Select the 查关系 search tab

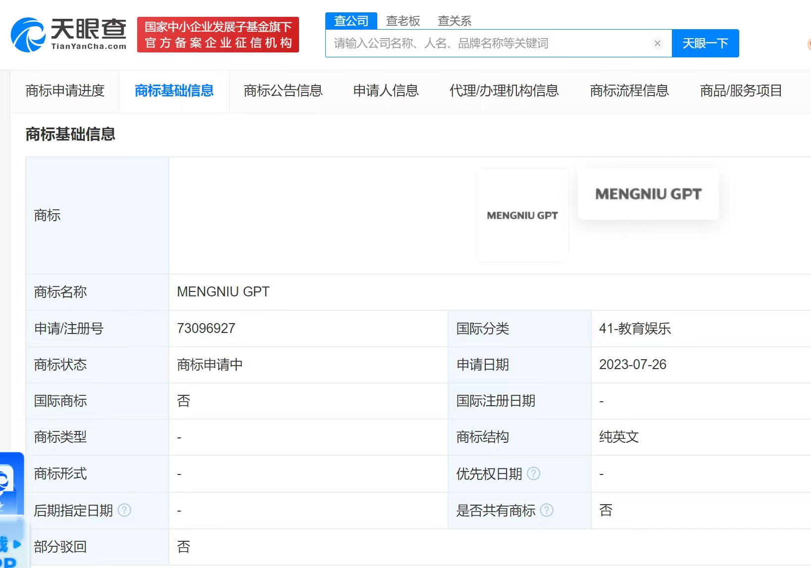tap(455, 21)
